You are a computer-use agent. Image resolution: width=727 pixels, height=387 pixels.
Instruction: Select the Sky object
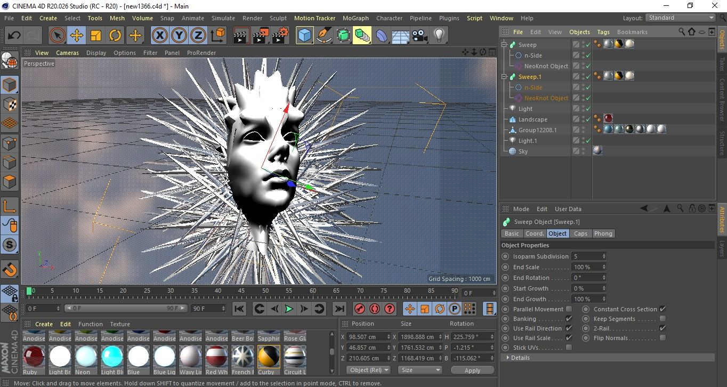coord(523,151)
